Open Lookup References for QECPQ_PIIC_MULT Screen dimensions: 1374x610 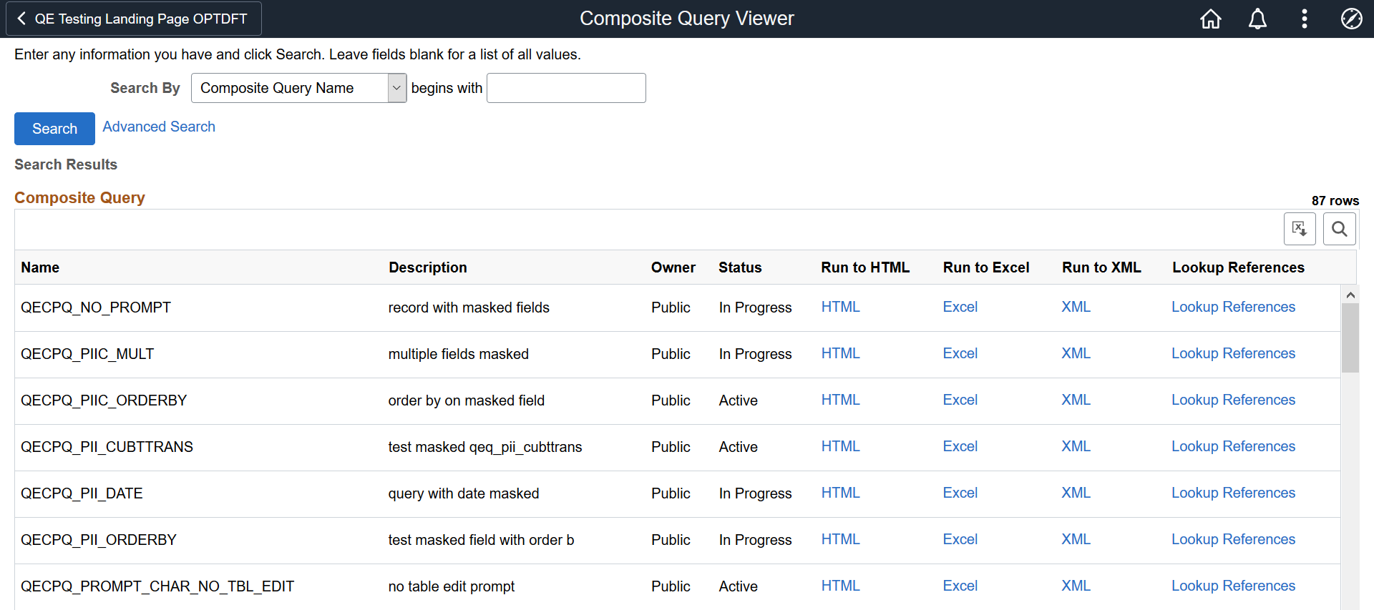1233,353
